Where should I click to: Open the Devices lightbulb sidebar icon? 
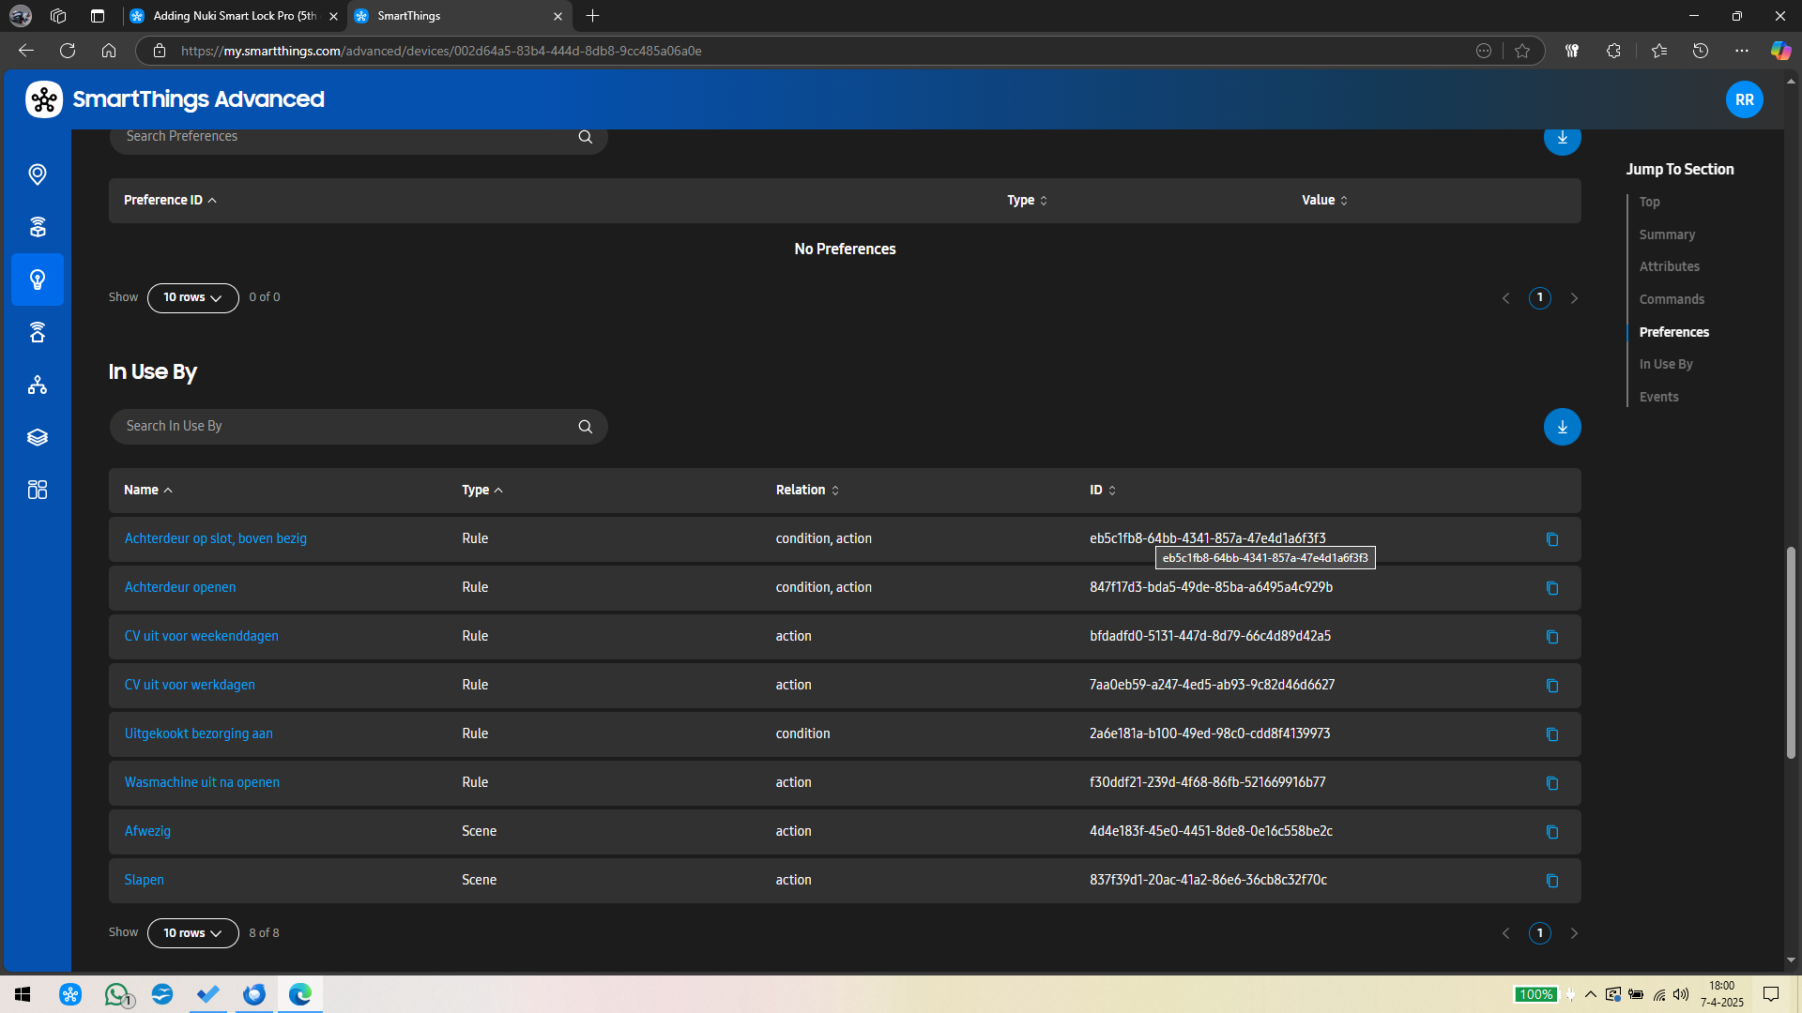(38, 280)
